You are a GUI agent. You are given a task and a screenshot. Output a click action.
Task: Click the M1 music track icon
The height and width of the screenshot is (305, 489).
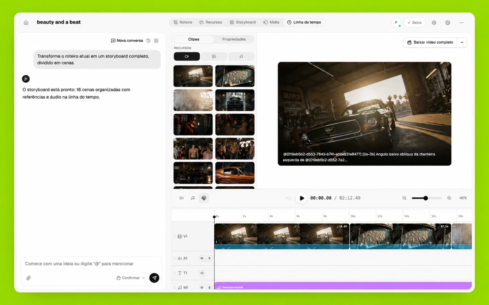180,287
